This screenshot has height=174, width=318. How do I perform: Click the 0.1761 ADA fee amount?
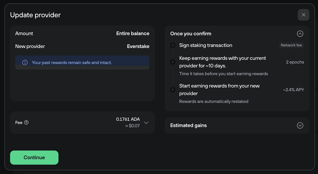click(128, 119)
